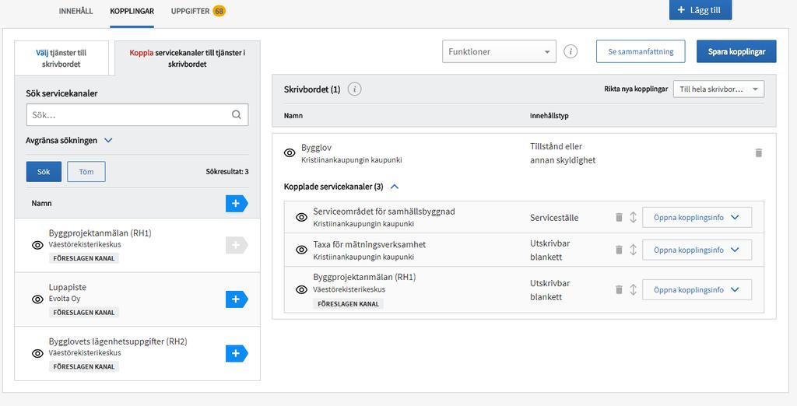
Task: Click Föreslagen kanal tag under Lupapiste
Action: point(84,313)
